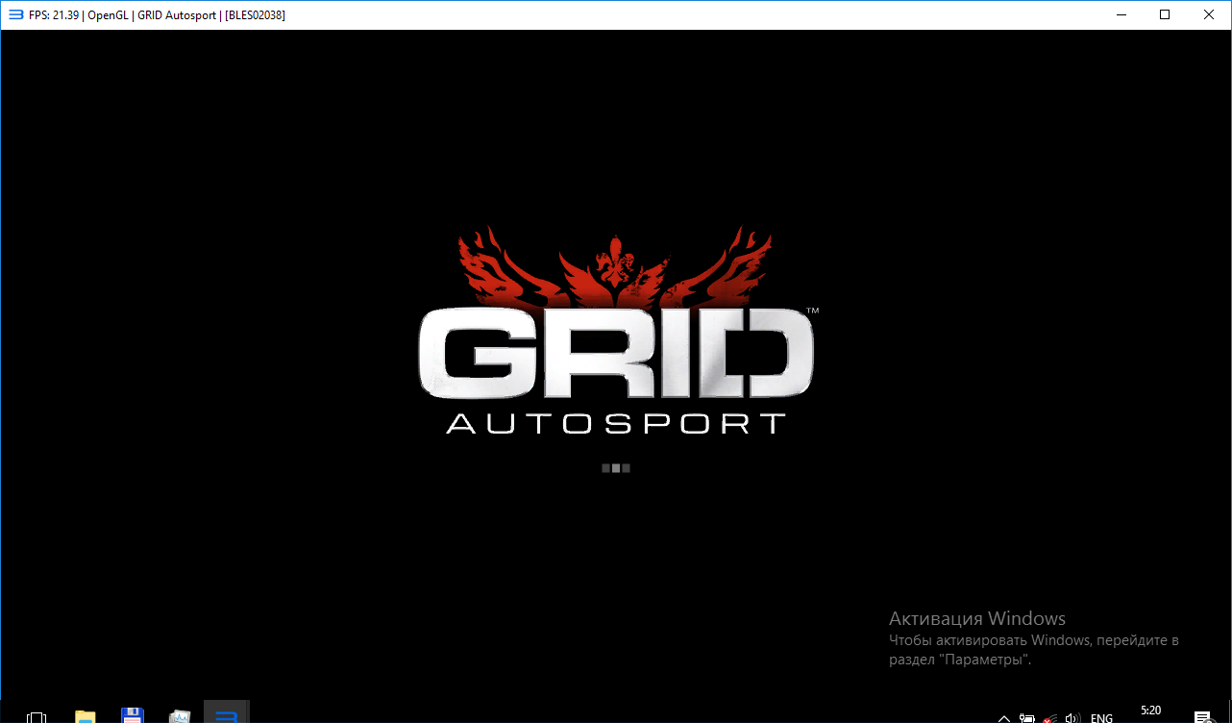Click the "FPS: 21.39" title text
This screenshot has height=723, width=1232.
pyautogui.click(x=54, y=15)
